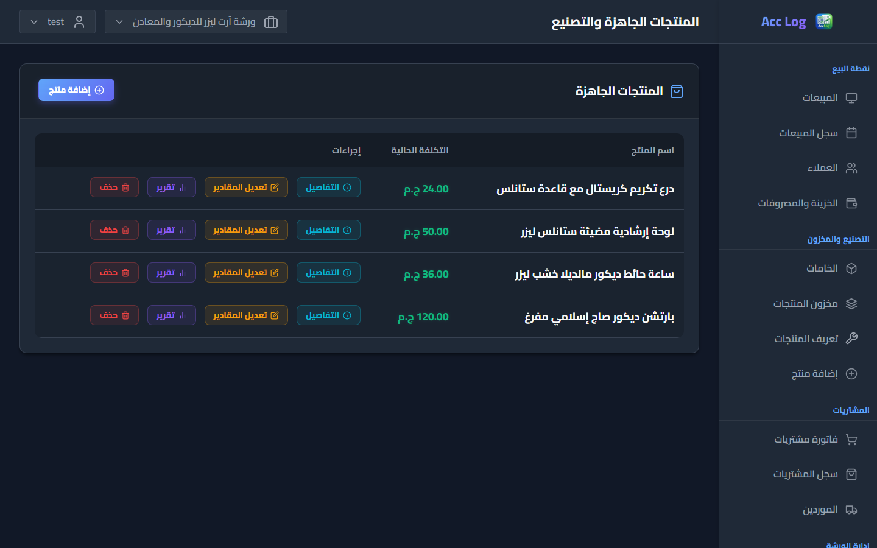Open مخزون المنتجات layers icon
This screenshot has width=877, height=548.
tap(851, 304)
